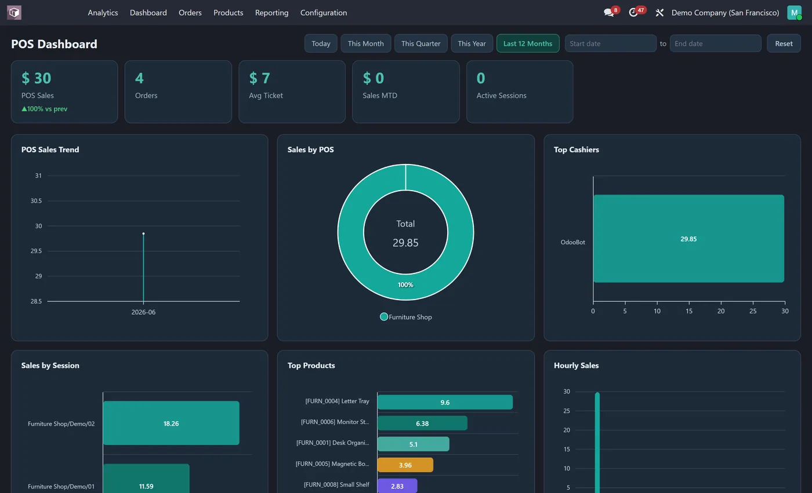
Task: Open the Dashboard menu
Action: pyautogui.click(x=148, y=12)
